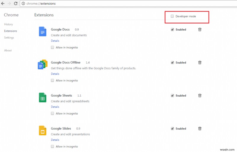The image size is (237, 152).
Task: Delete Google Sheets extension via trash icon
Action: point(200,96)
